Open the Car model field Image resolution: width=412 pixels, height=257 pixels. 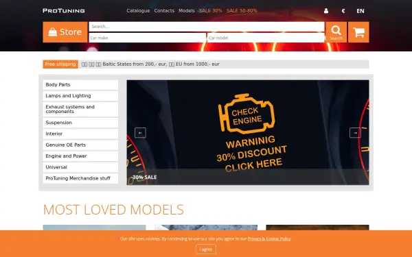point(266,38)
